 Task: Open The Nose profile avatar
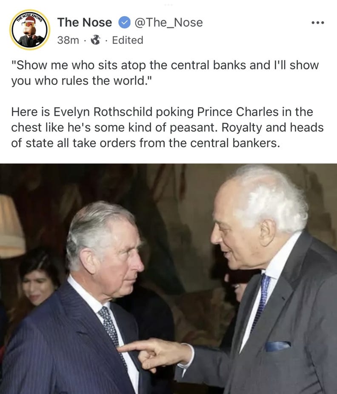[30, 30]
